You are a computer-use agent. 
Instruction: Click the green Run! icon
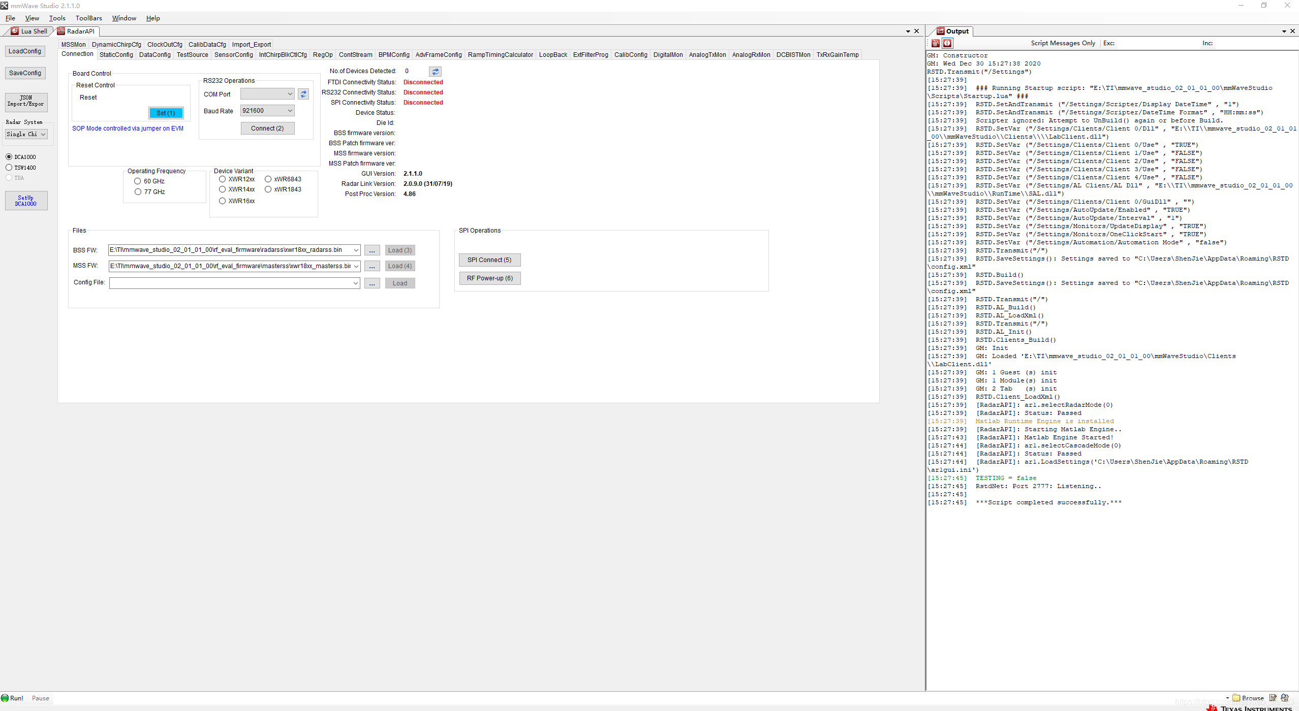(x=5, y=698)
